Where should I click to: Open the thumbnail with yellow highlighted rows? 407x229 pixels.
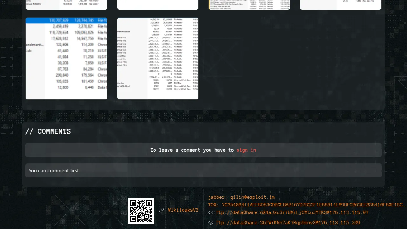[249, 4]
